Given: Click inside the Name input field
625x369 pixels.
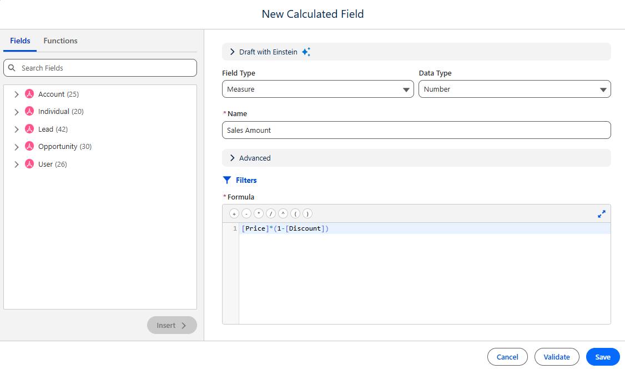Looking at the screenshot, I should coord(416,129).
